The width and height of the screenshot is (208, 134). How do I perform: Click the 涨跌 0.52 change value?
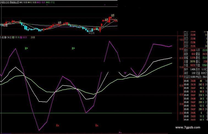193,54
